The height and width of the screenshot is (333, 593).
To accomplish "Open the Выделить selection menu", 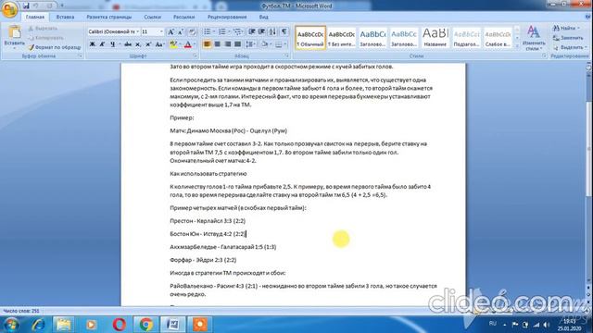I will (570, 47).
